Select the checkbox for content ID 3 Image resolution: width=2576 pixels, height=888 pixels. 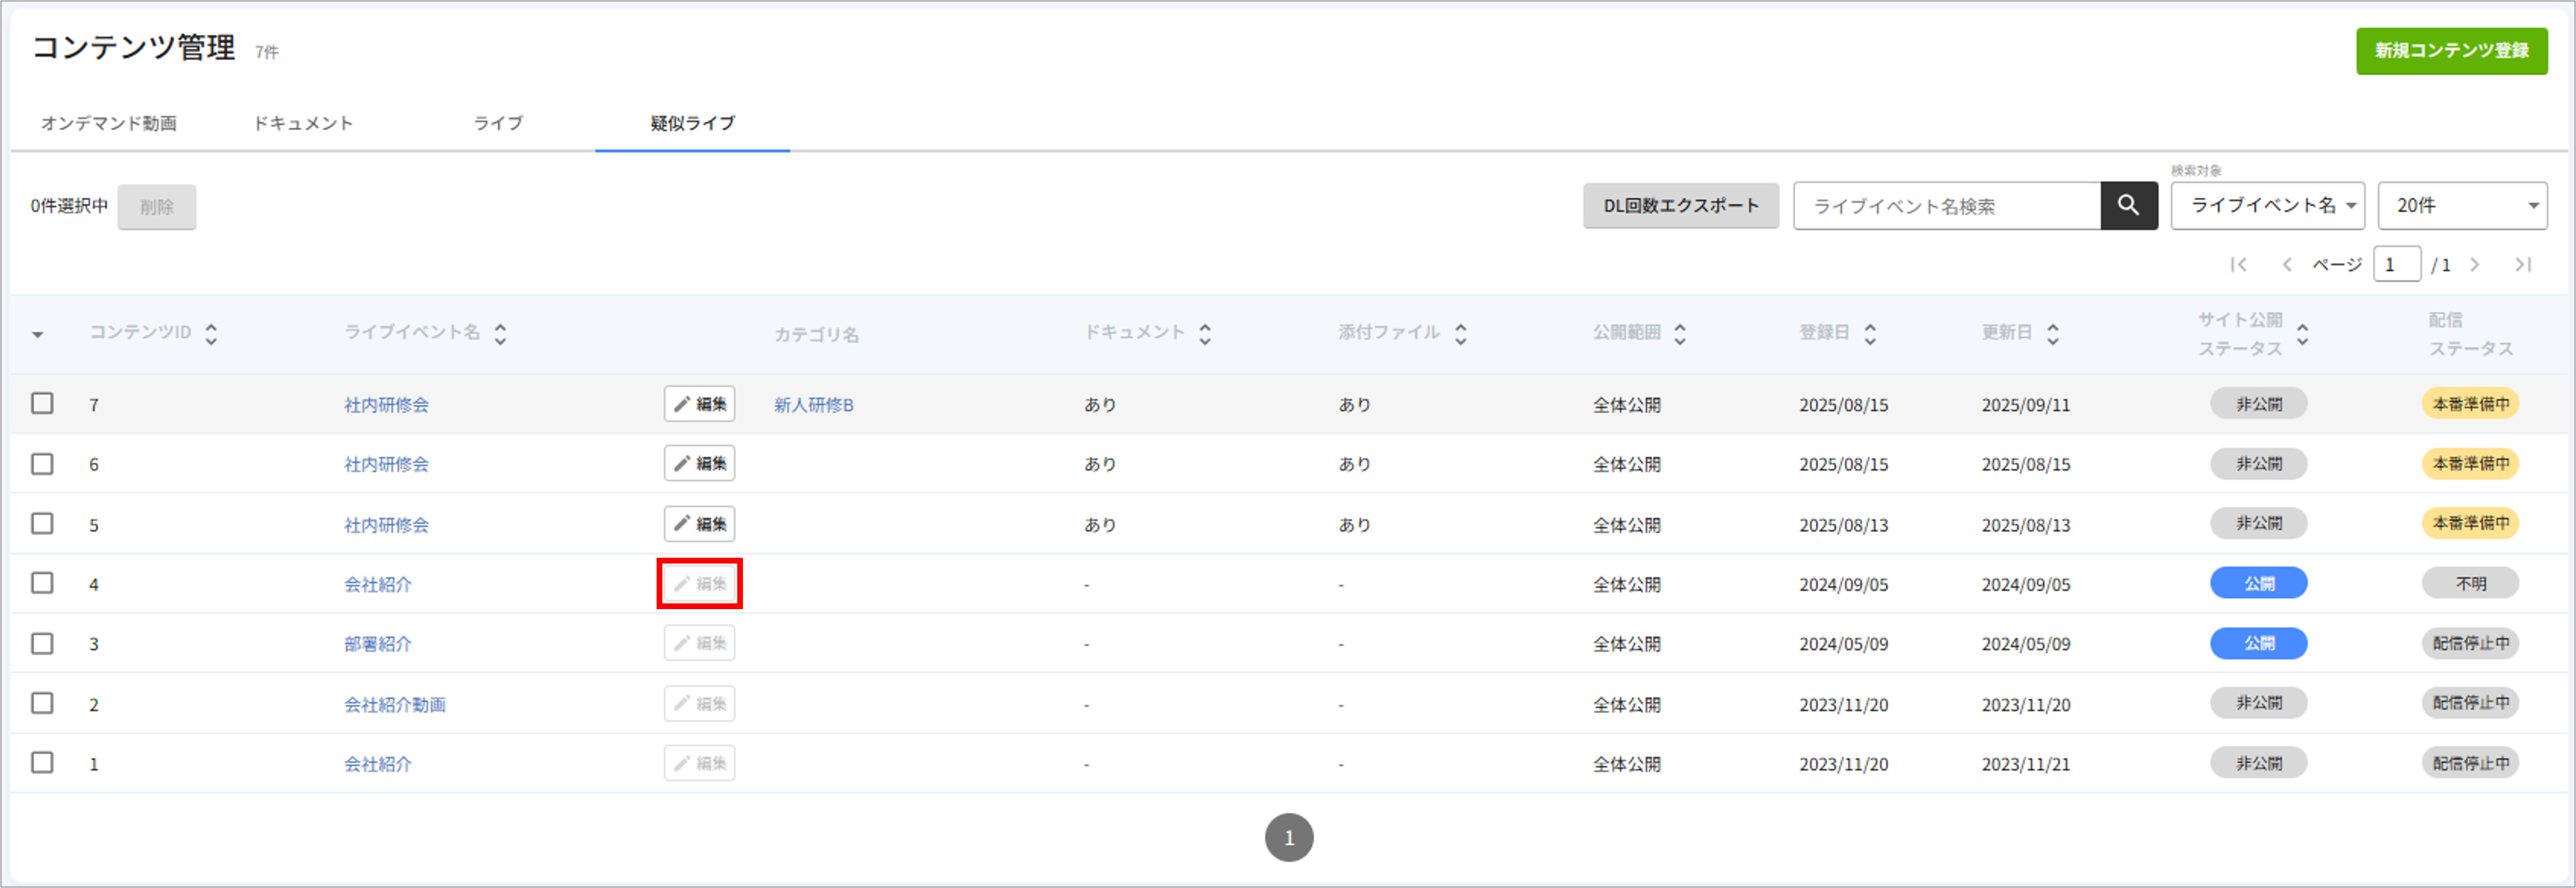[x=42, y=643]
